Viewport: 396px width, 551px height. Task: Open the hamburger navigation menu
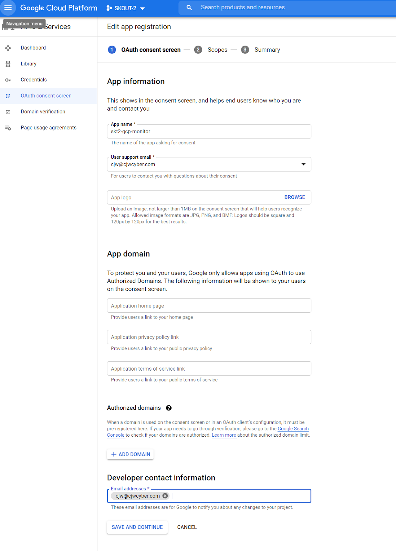coord(8,8)
